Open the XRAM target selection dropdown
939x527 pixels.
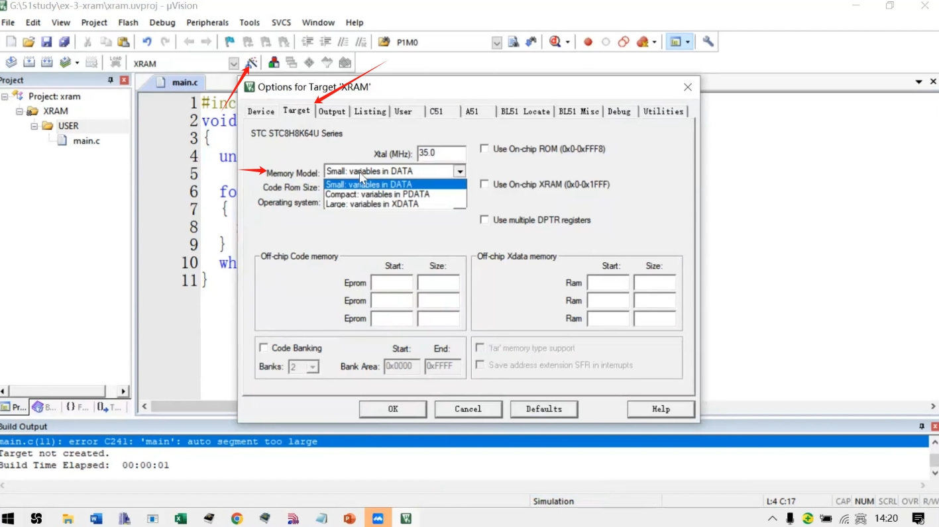pos(234,64)
